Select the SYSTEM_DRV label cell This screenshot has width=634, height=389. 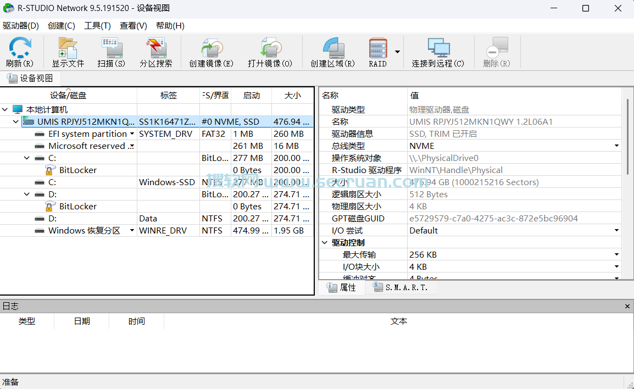click(168, 134)
